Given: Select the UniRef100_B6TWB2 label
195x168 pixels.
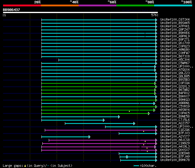Looking at the screenshot, I should [x=175, y=90].
